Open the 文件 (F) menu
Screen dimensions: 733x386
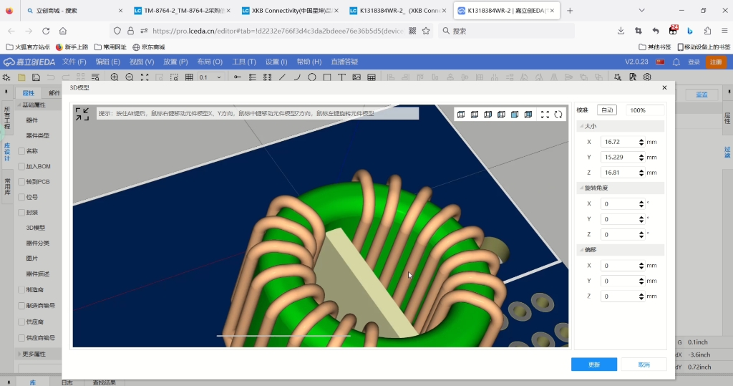(74, 62)
